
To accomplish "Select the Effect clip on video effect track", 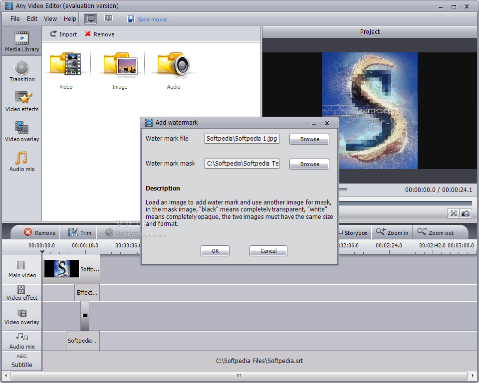I will (x=87, y=293).
